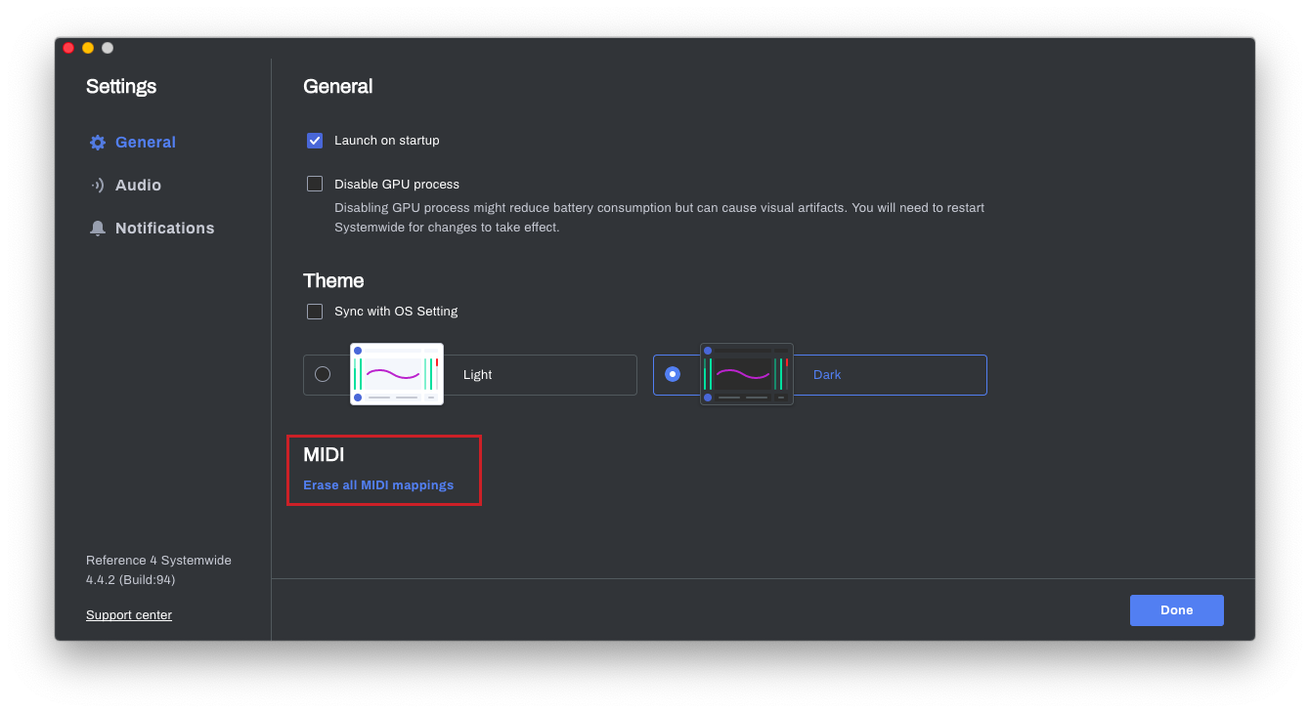Click the Sync with OS Setting label
1310x713 pixels.
(x=396, y=312)
